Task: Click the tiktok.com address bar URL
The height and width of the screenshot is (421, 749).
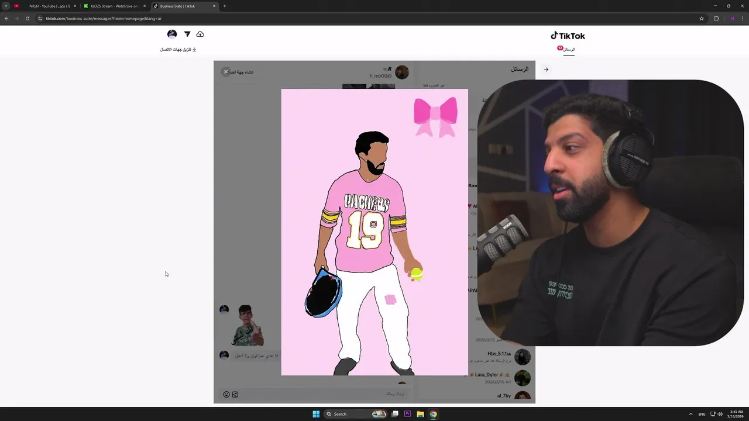Action: point(104,19)
